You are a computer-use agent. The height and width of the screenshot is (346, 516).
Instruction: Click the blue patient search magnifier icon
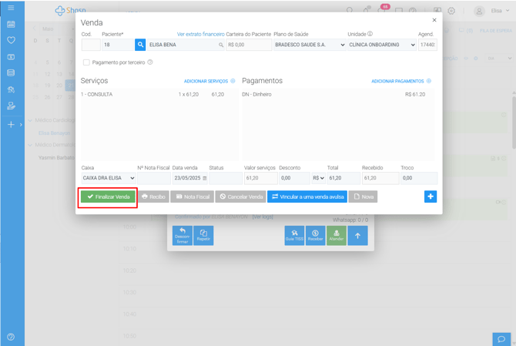[x=140, y=45]
